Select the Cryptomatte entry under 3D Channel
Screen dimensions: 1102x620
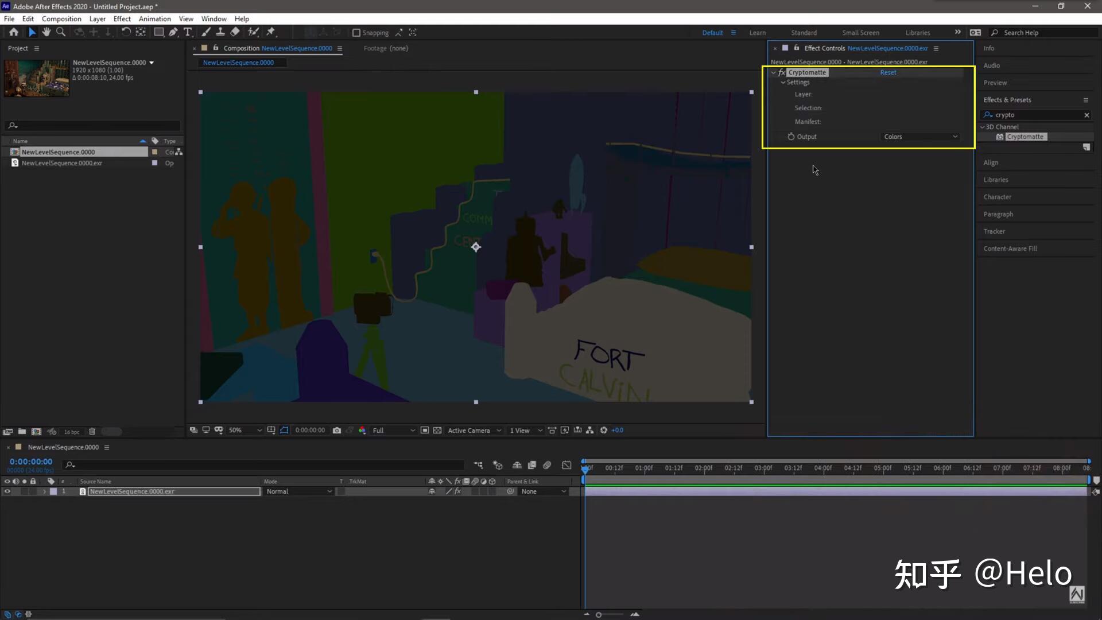tap(1025, 137)
